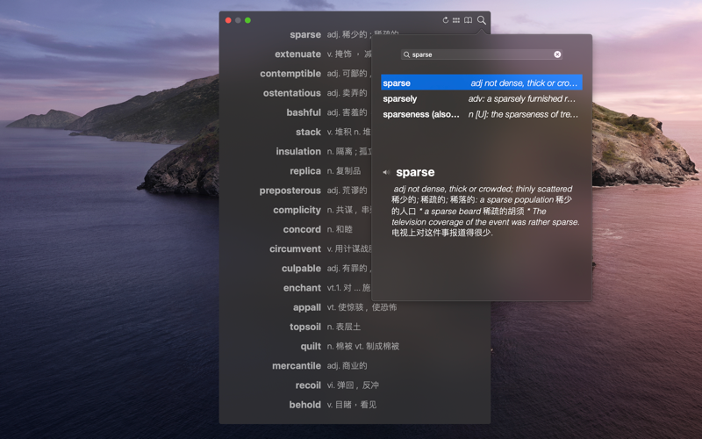Click the magnifier search toolbar icon
Viewport: 702px width, 439px height.
pyautogui.click(x=481, y=20)
